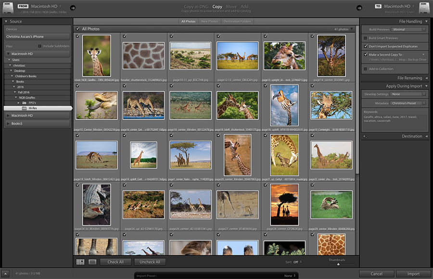Expand the Books$ volume

click(x=8, y=124)
